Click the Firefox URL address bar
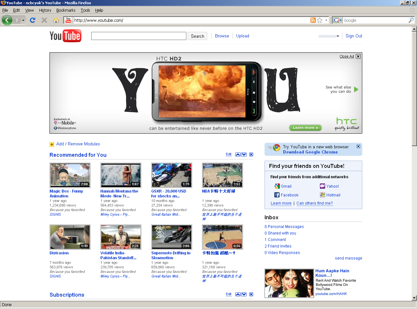The image size is (417, 309). (x=192, y=20)
